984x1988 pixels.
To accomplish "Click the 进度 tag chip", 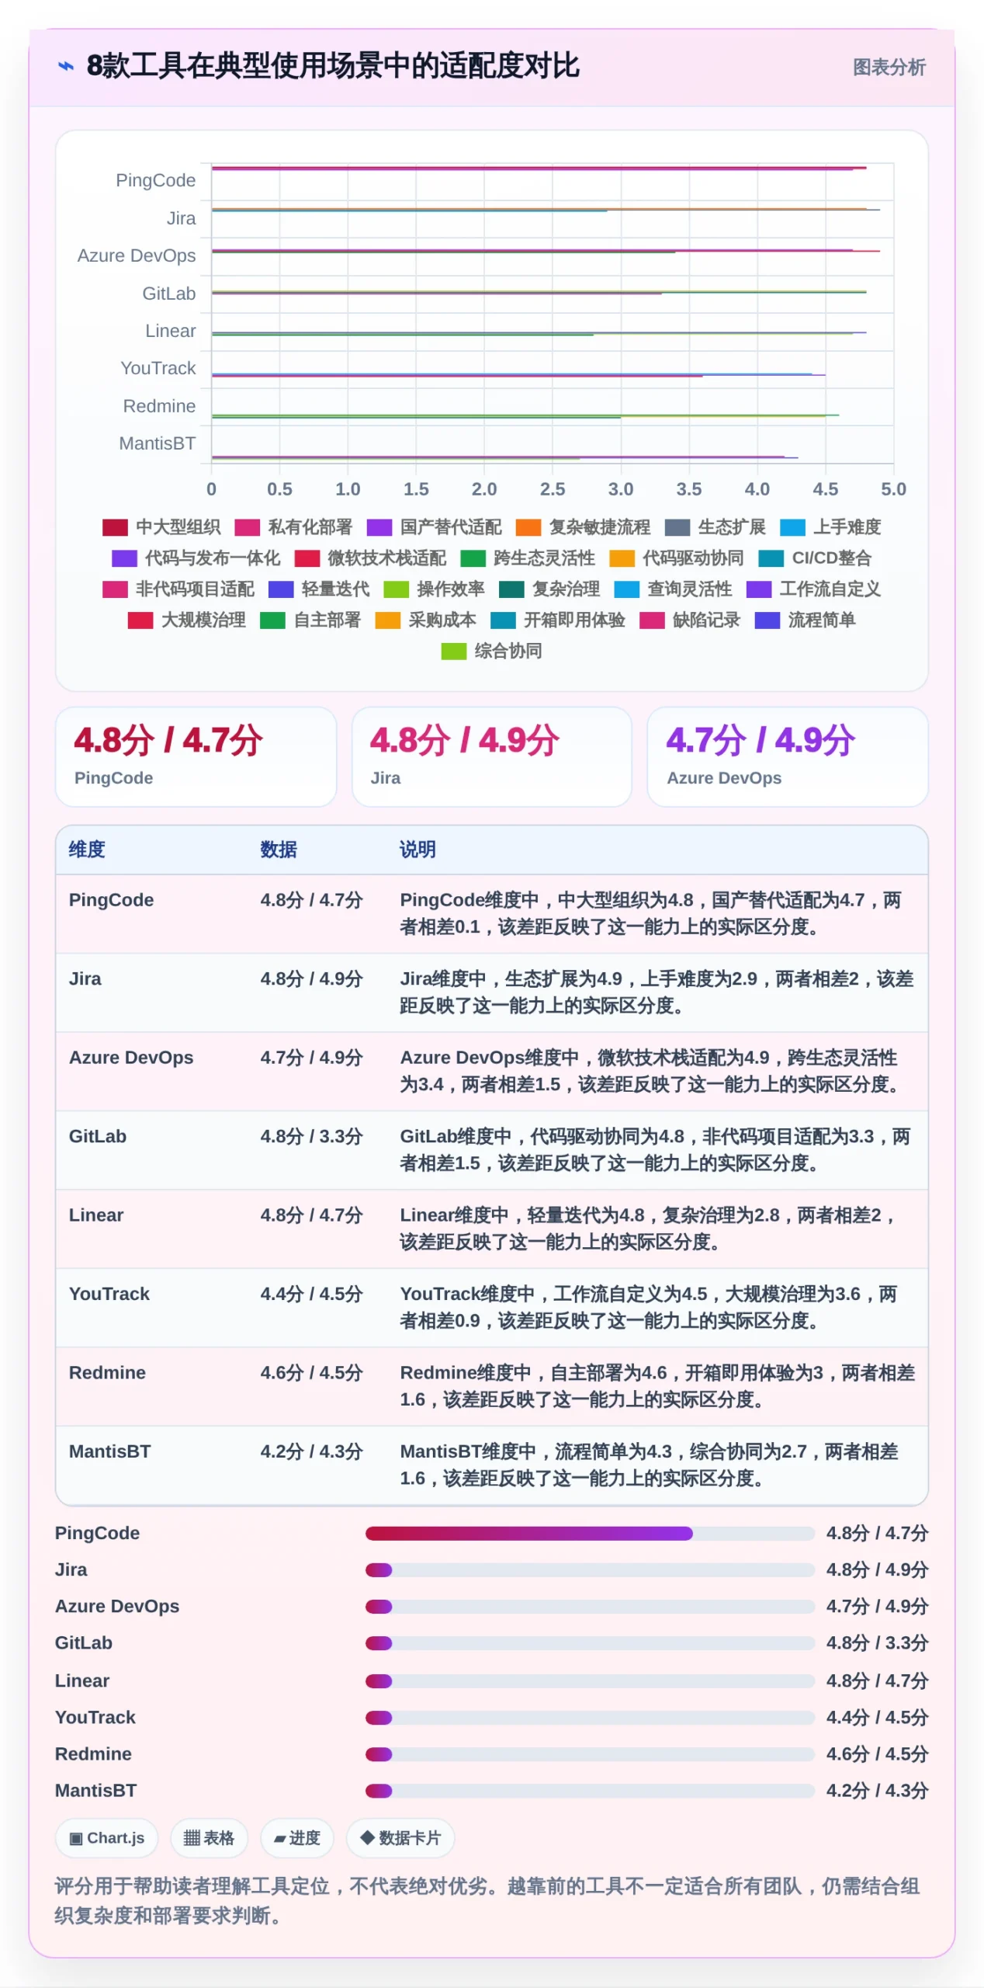I will pyautogui.click(x=297, y=1838).
